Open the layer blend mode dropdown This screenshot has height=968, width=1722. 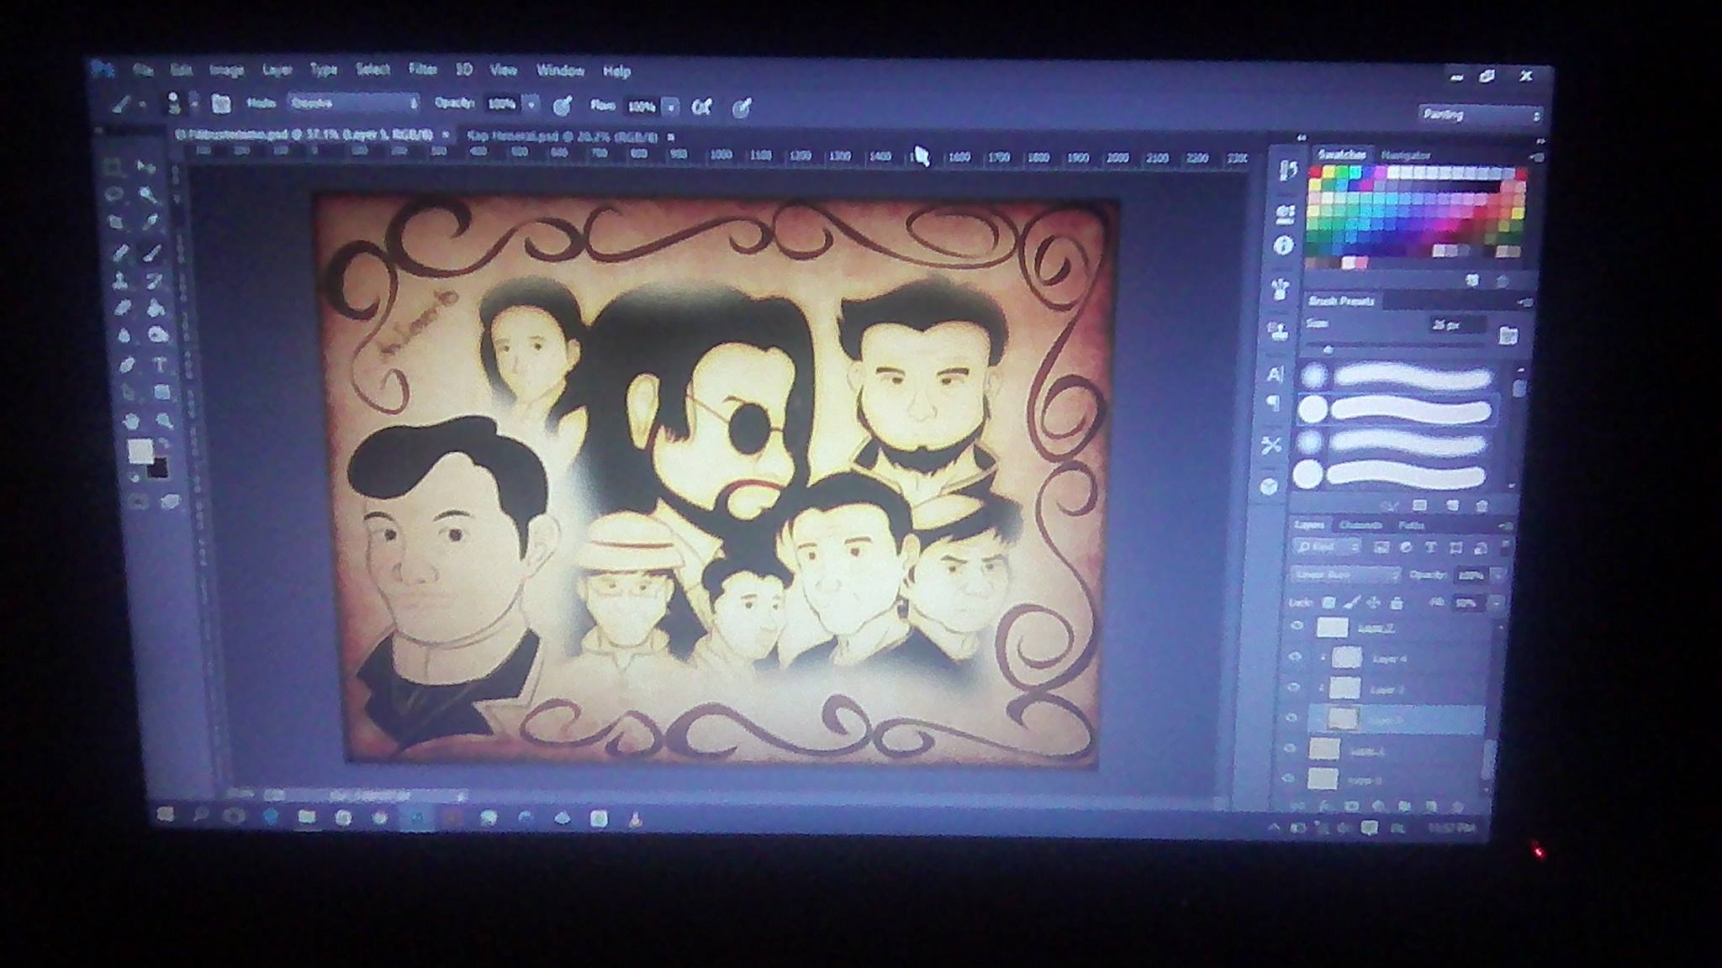click(1344, 575)
